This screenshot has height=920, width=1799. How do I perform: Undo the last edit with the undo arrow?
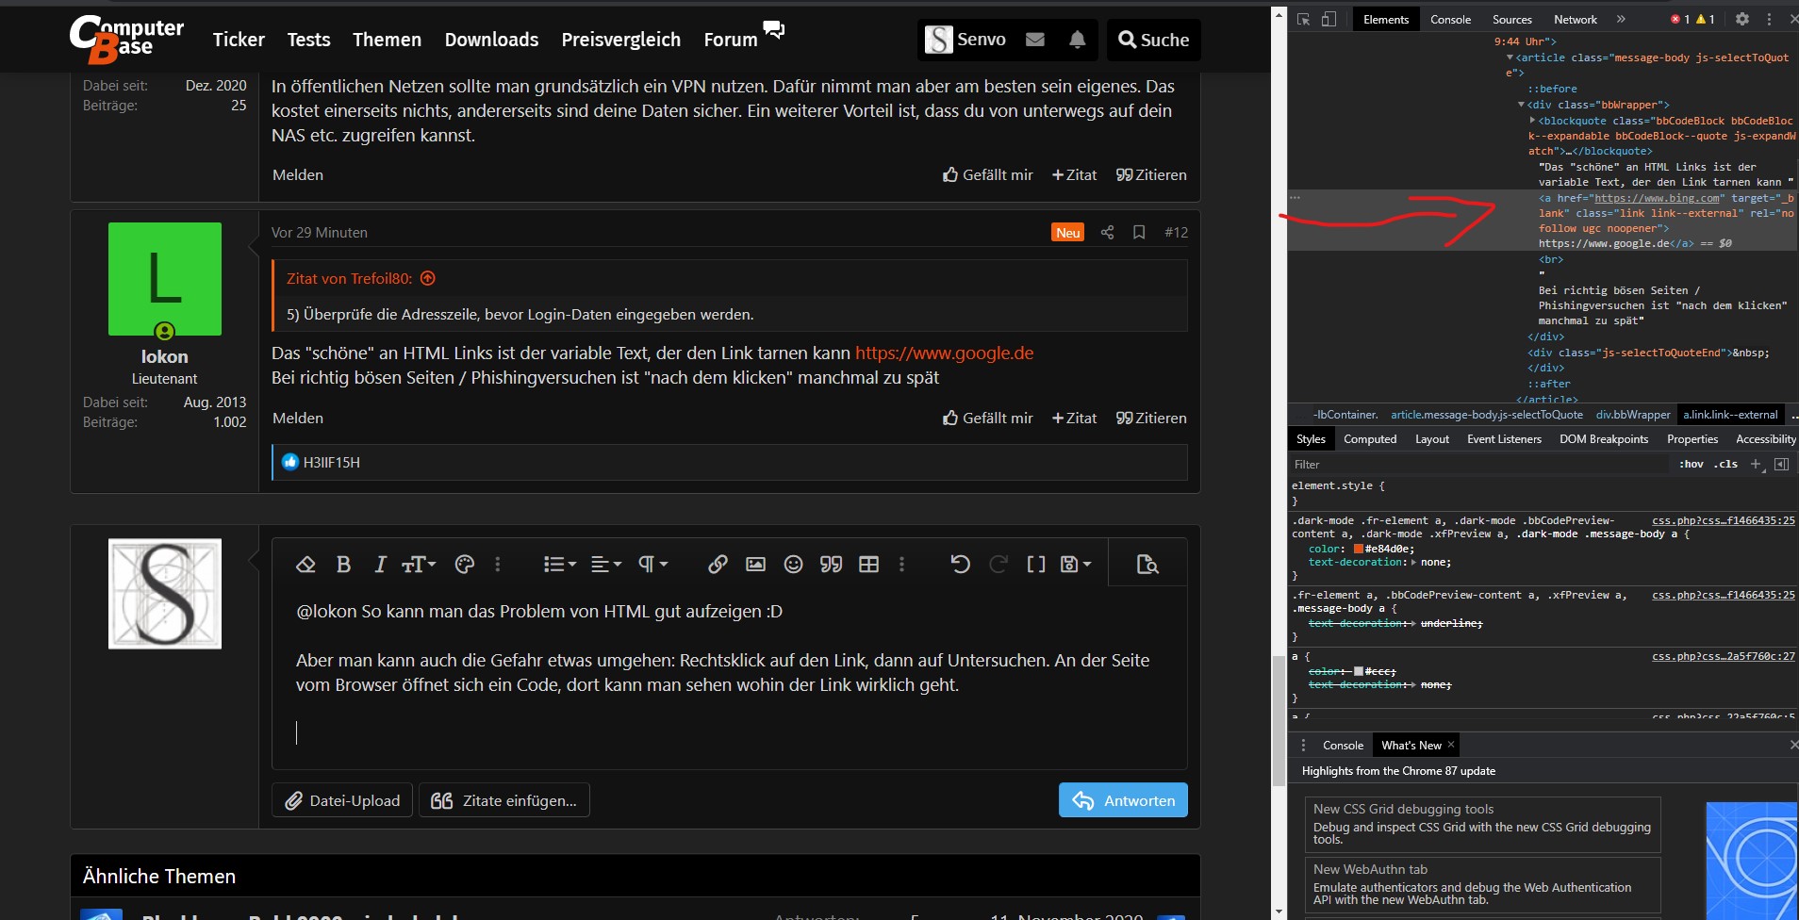coord(960,564)
